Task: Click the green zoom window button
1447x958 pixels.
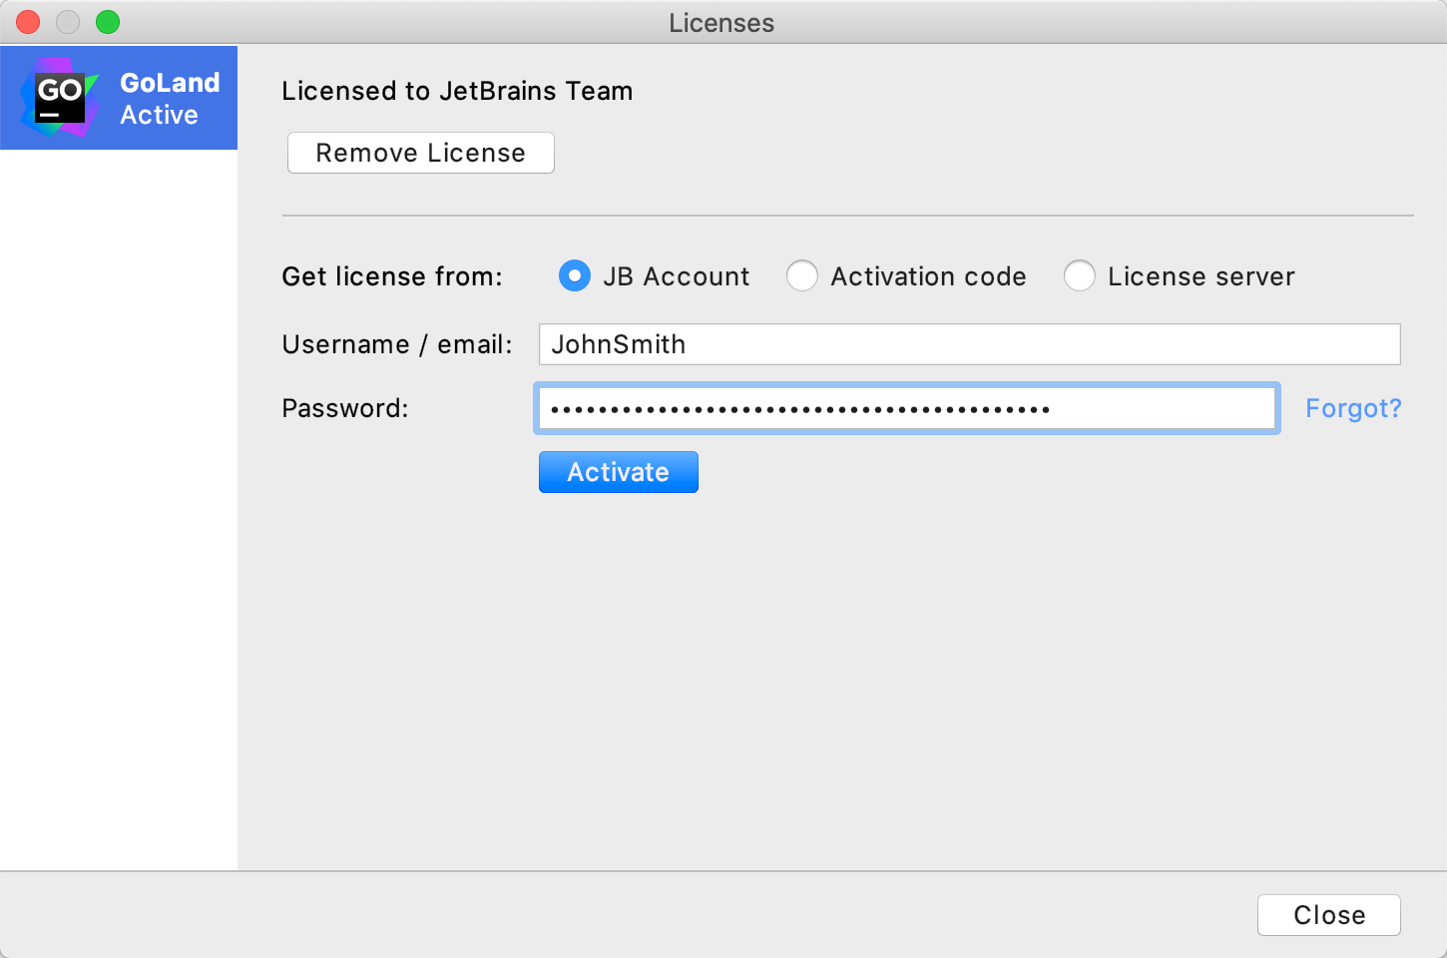Action: pos(108,22)
